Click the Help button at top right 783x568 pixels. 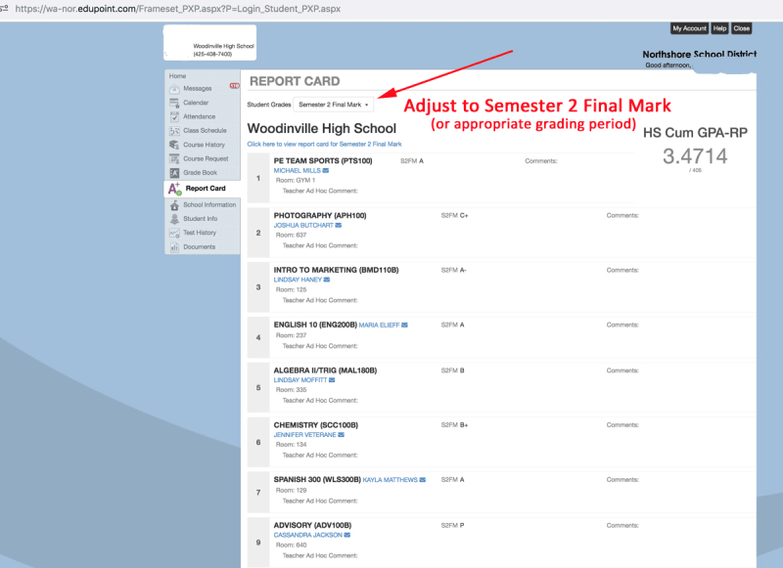click(719, 28)
